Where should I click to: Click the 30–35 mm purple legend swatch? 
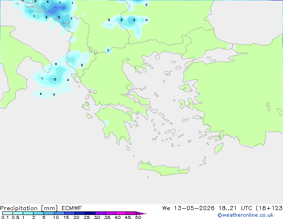pos(100,213)
